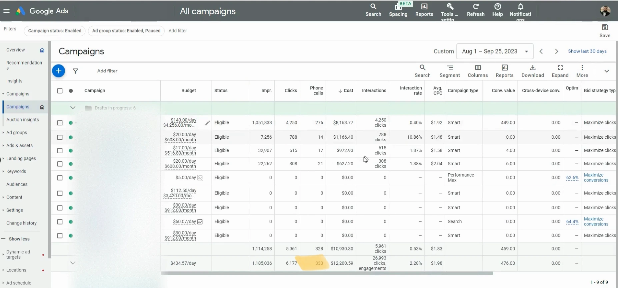Check the Performance Max campaign row
This screenshot has height=288, width=618.
point(60,178)
